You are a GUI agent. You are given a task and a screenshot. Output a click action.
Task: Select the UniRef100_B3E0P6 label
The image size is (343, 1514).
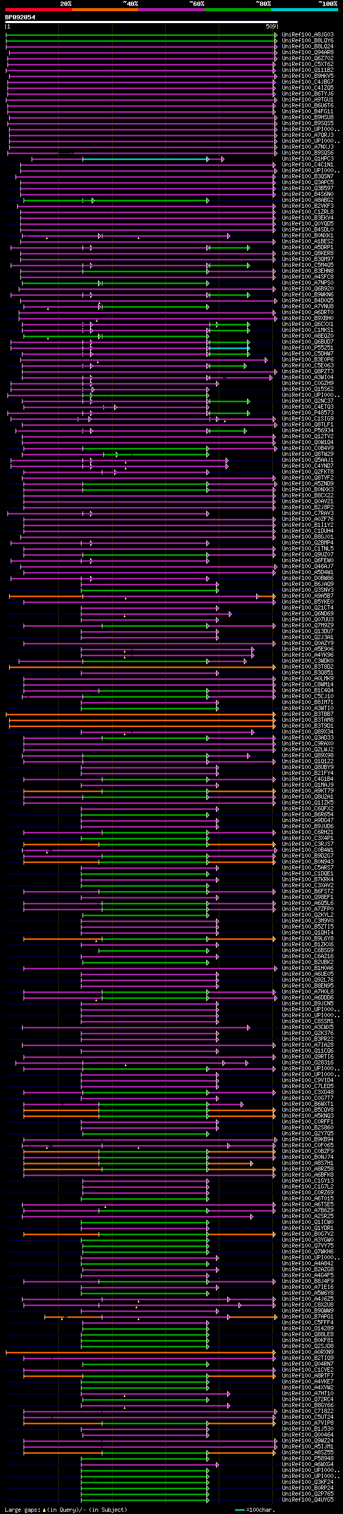point(307,360)
